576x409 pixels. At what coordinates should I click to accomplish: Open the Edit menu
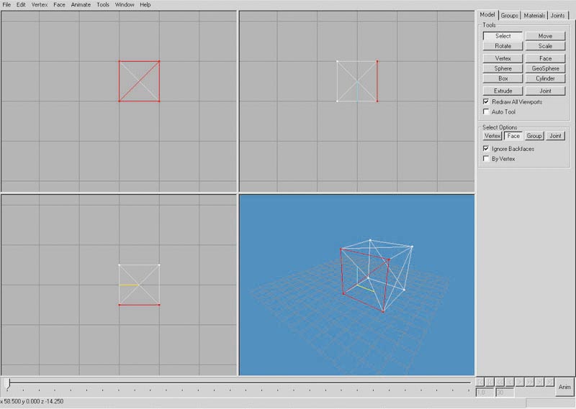point(21,5)
